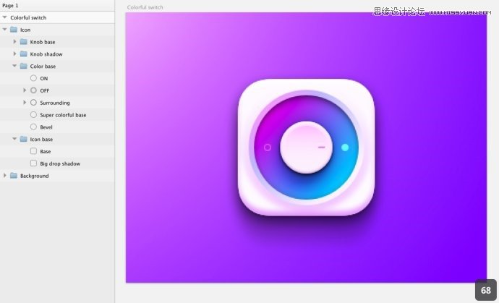
Task: Click the cyan dot on the dial
Action: click(x=345, y=148)
